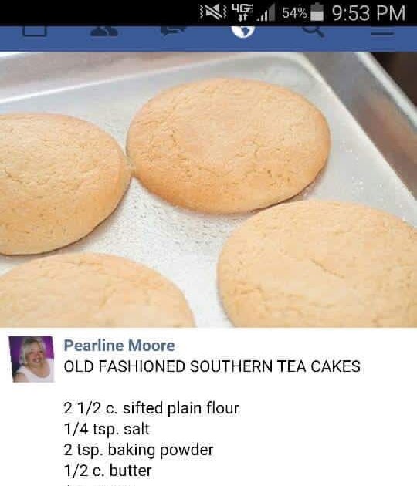This screenshot has width=417, height=486.
Task: Tap the Old Fashioned Southern Tea Cakes title
Action: pyautogui.click(x=212, y=366)
